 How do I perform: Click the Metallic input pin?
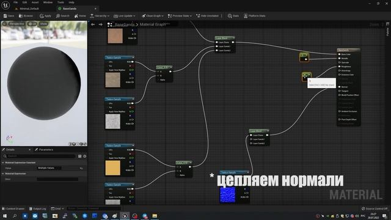[x=340, y=59]
